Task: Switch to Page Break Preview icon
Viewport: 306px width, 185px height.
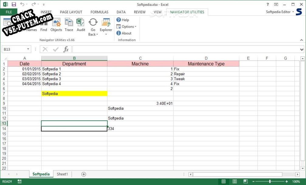Action: pos(246,181)
